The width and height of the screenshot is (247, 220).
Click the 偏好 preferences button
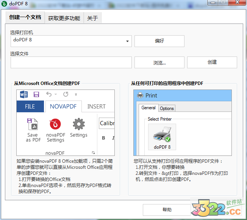(x=159, y=41)
